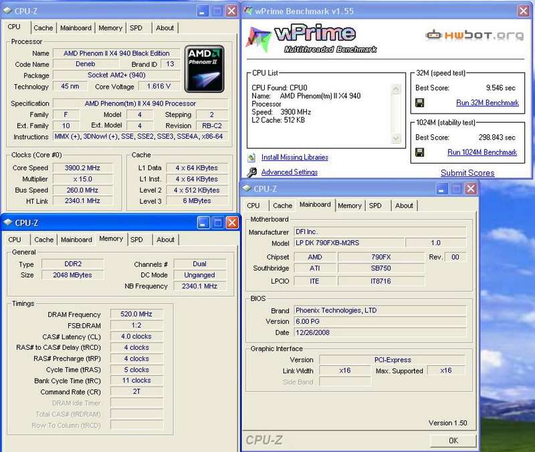Open Memory tab in top CPU-Z window
The width and height of the screenshot is (535, 452).
110,28
